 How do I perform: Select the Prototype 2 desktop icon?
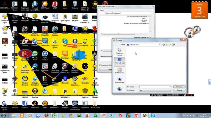tap(25, 17)
